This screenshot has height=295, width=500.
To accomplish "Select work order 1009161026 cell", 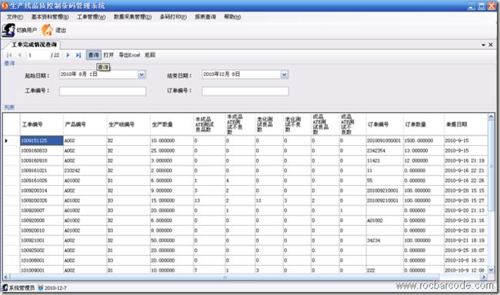I will pyautogui.click(x=42, y=181).
